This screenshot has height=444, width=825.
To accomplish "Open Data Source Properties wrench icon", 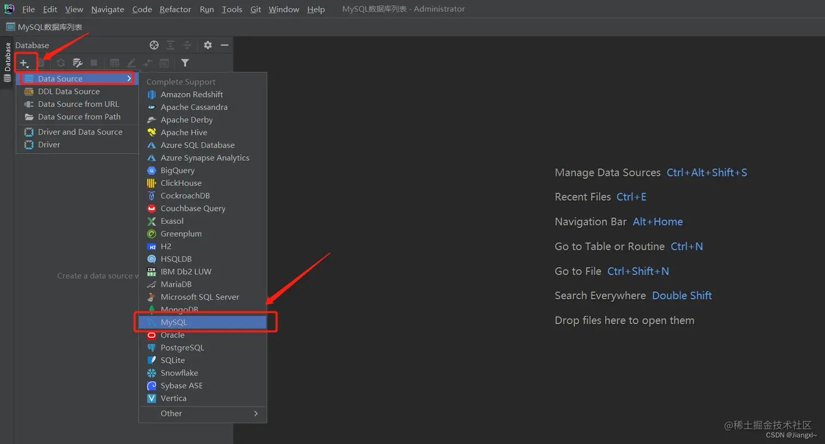I will (x=77, y=63).
